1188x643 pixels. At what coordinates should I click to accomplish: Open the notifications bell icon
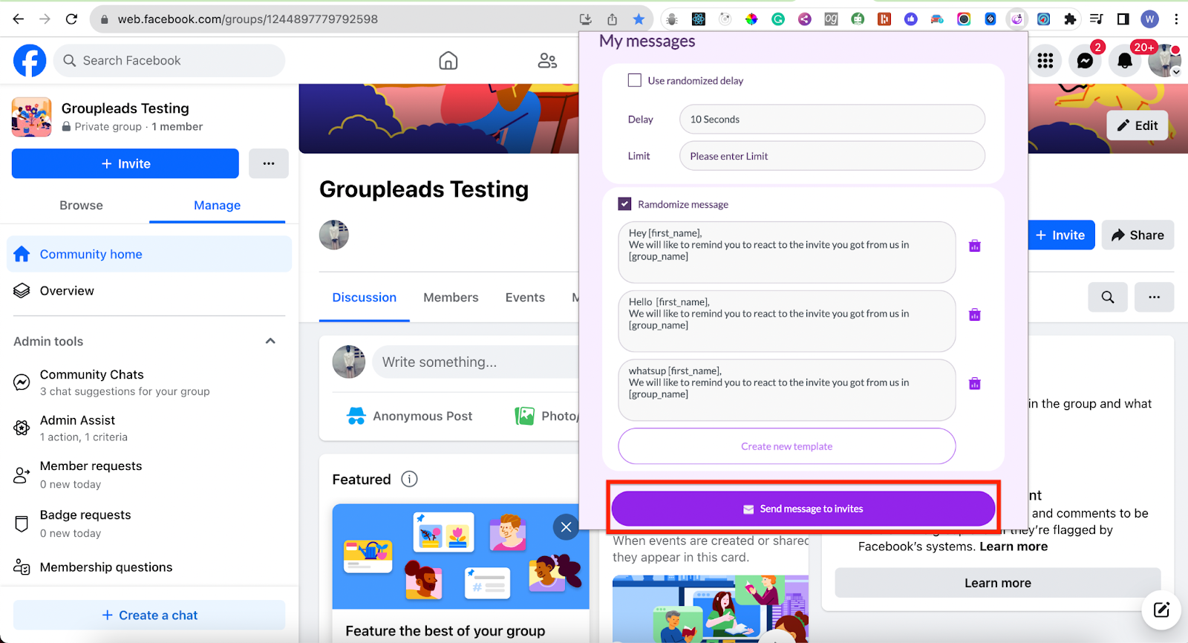pyautogui.click(x=1125, y=61)
